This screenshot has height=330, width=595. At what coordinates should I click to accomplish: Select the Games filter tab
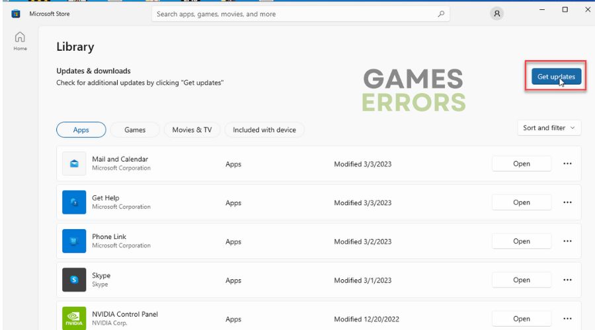pos(135,130)
